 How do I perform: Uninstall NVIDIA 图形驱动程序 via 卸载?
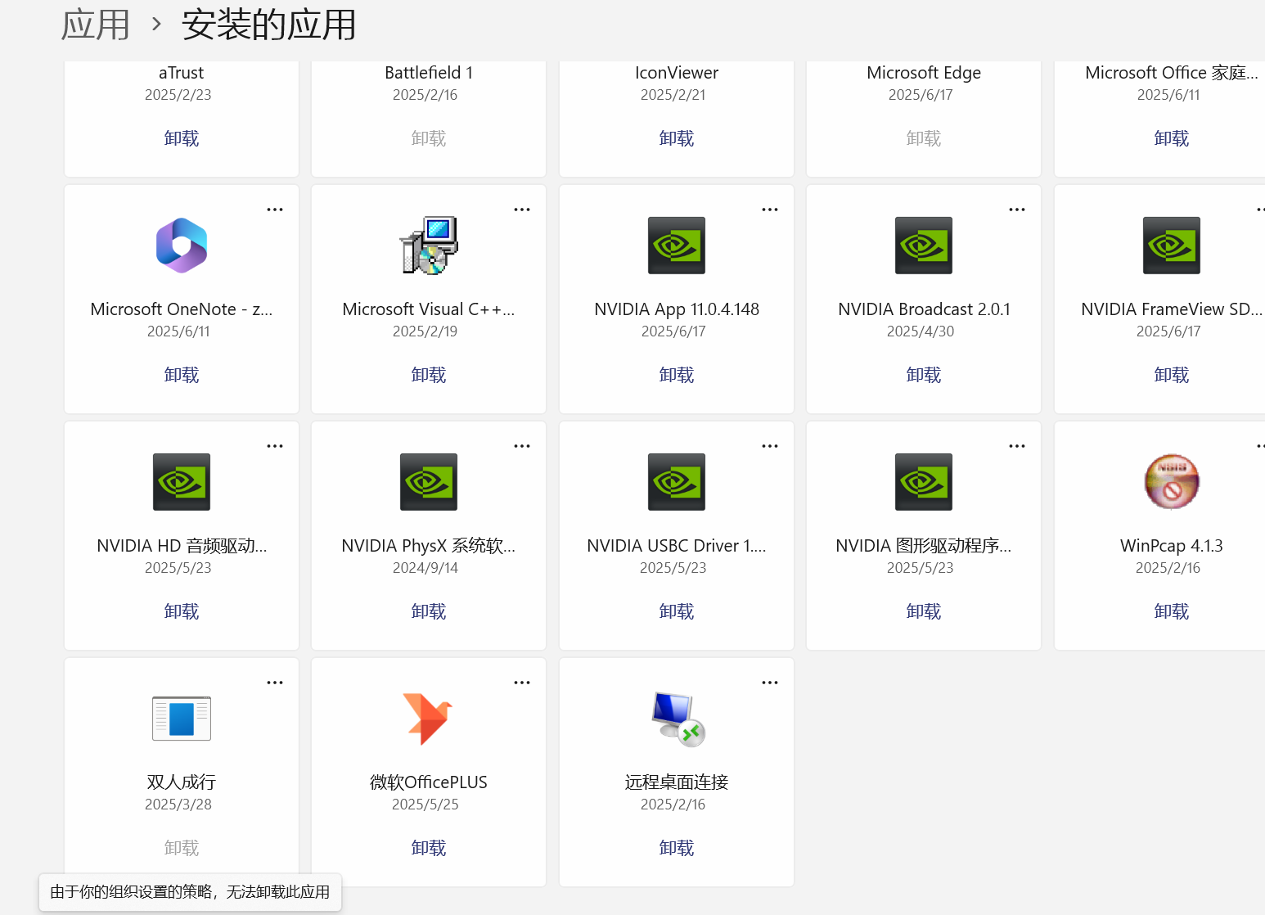pos(924,611)
